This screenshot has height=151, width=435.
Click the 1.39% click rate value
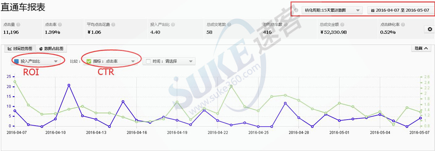click(x=52, y=32)
